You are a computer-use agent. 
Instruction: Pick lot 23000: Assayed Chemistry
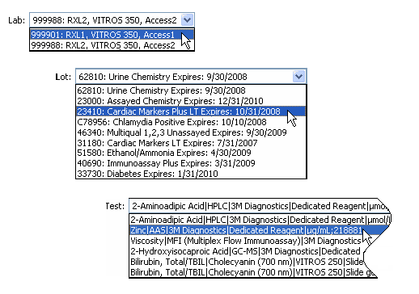[x=191, y=101]
